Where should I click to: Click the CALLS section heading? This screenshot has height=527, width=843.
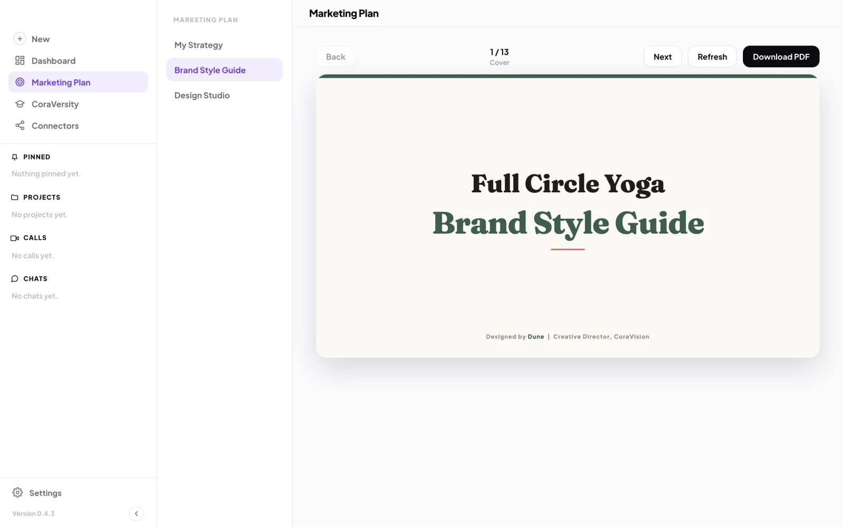click(x=35, y=238)
